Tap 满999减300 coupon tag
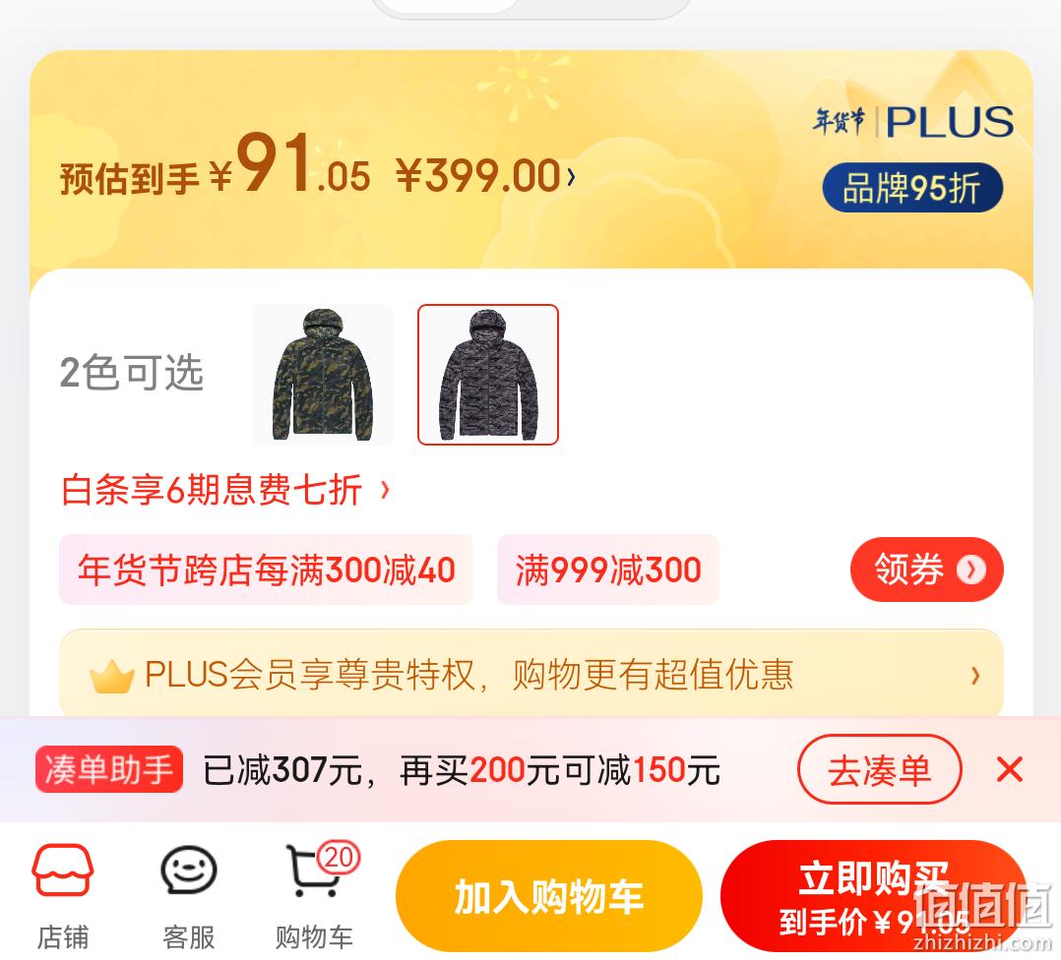The width and height of the screenshot is (1061, 960). pyautogui.click(x=607, y=570)
